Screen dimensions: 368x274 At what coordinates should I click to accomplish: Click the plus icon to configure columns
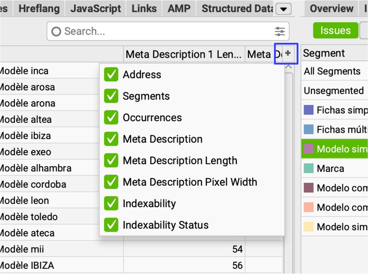click(x=287, y=54)
